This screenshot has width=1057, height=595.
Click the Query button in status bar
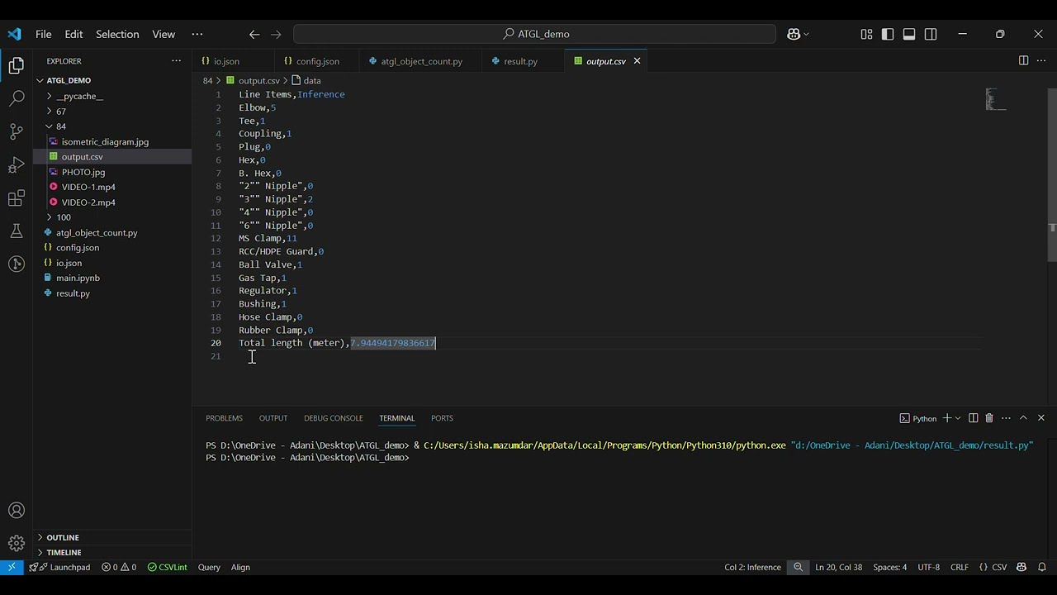(x=209, y=567)
